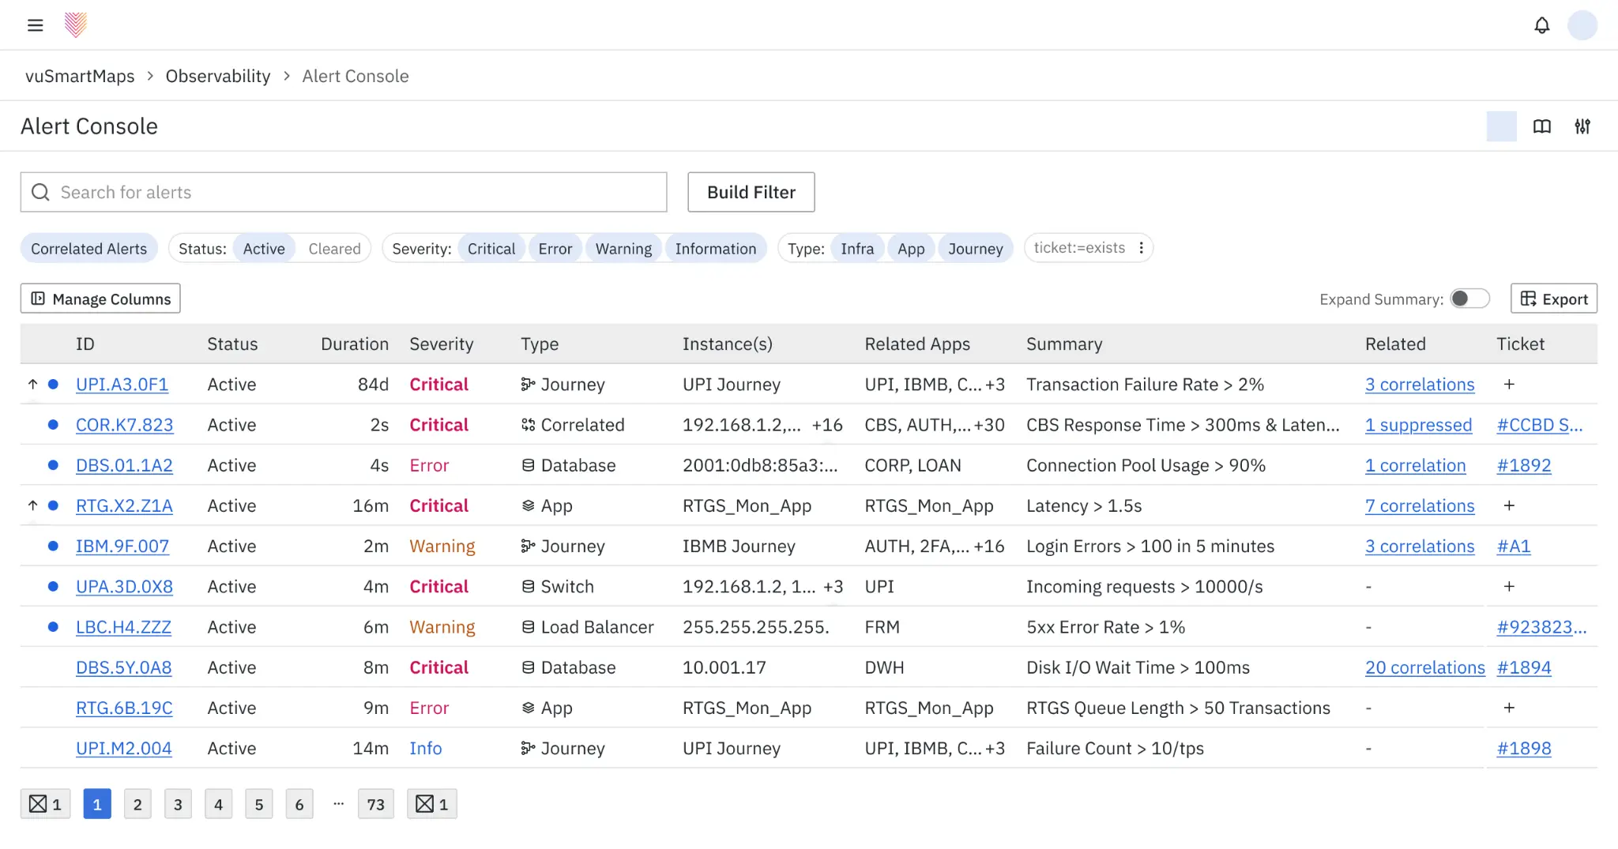This screenshot has height=849, width=1618.
Task: Click the vuSmartMaps logo icon
Action: point(76,25)
